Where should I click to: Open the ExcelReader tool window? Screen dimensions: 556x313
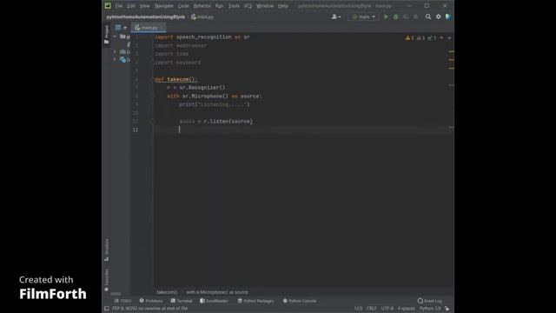(x=214, y=301)
